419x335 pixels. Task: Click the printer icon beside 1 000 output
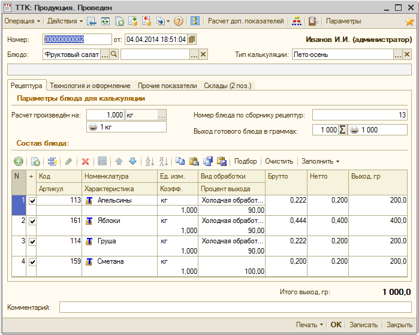click(354, 130)
